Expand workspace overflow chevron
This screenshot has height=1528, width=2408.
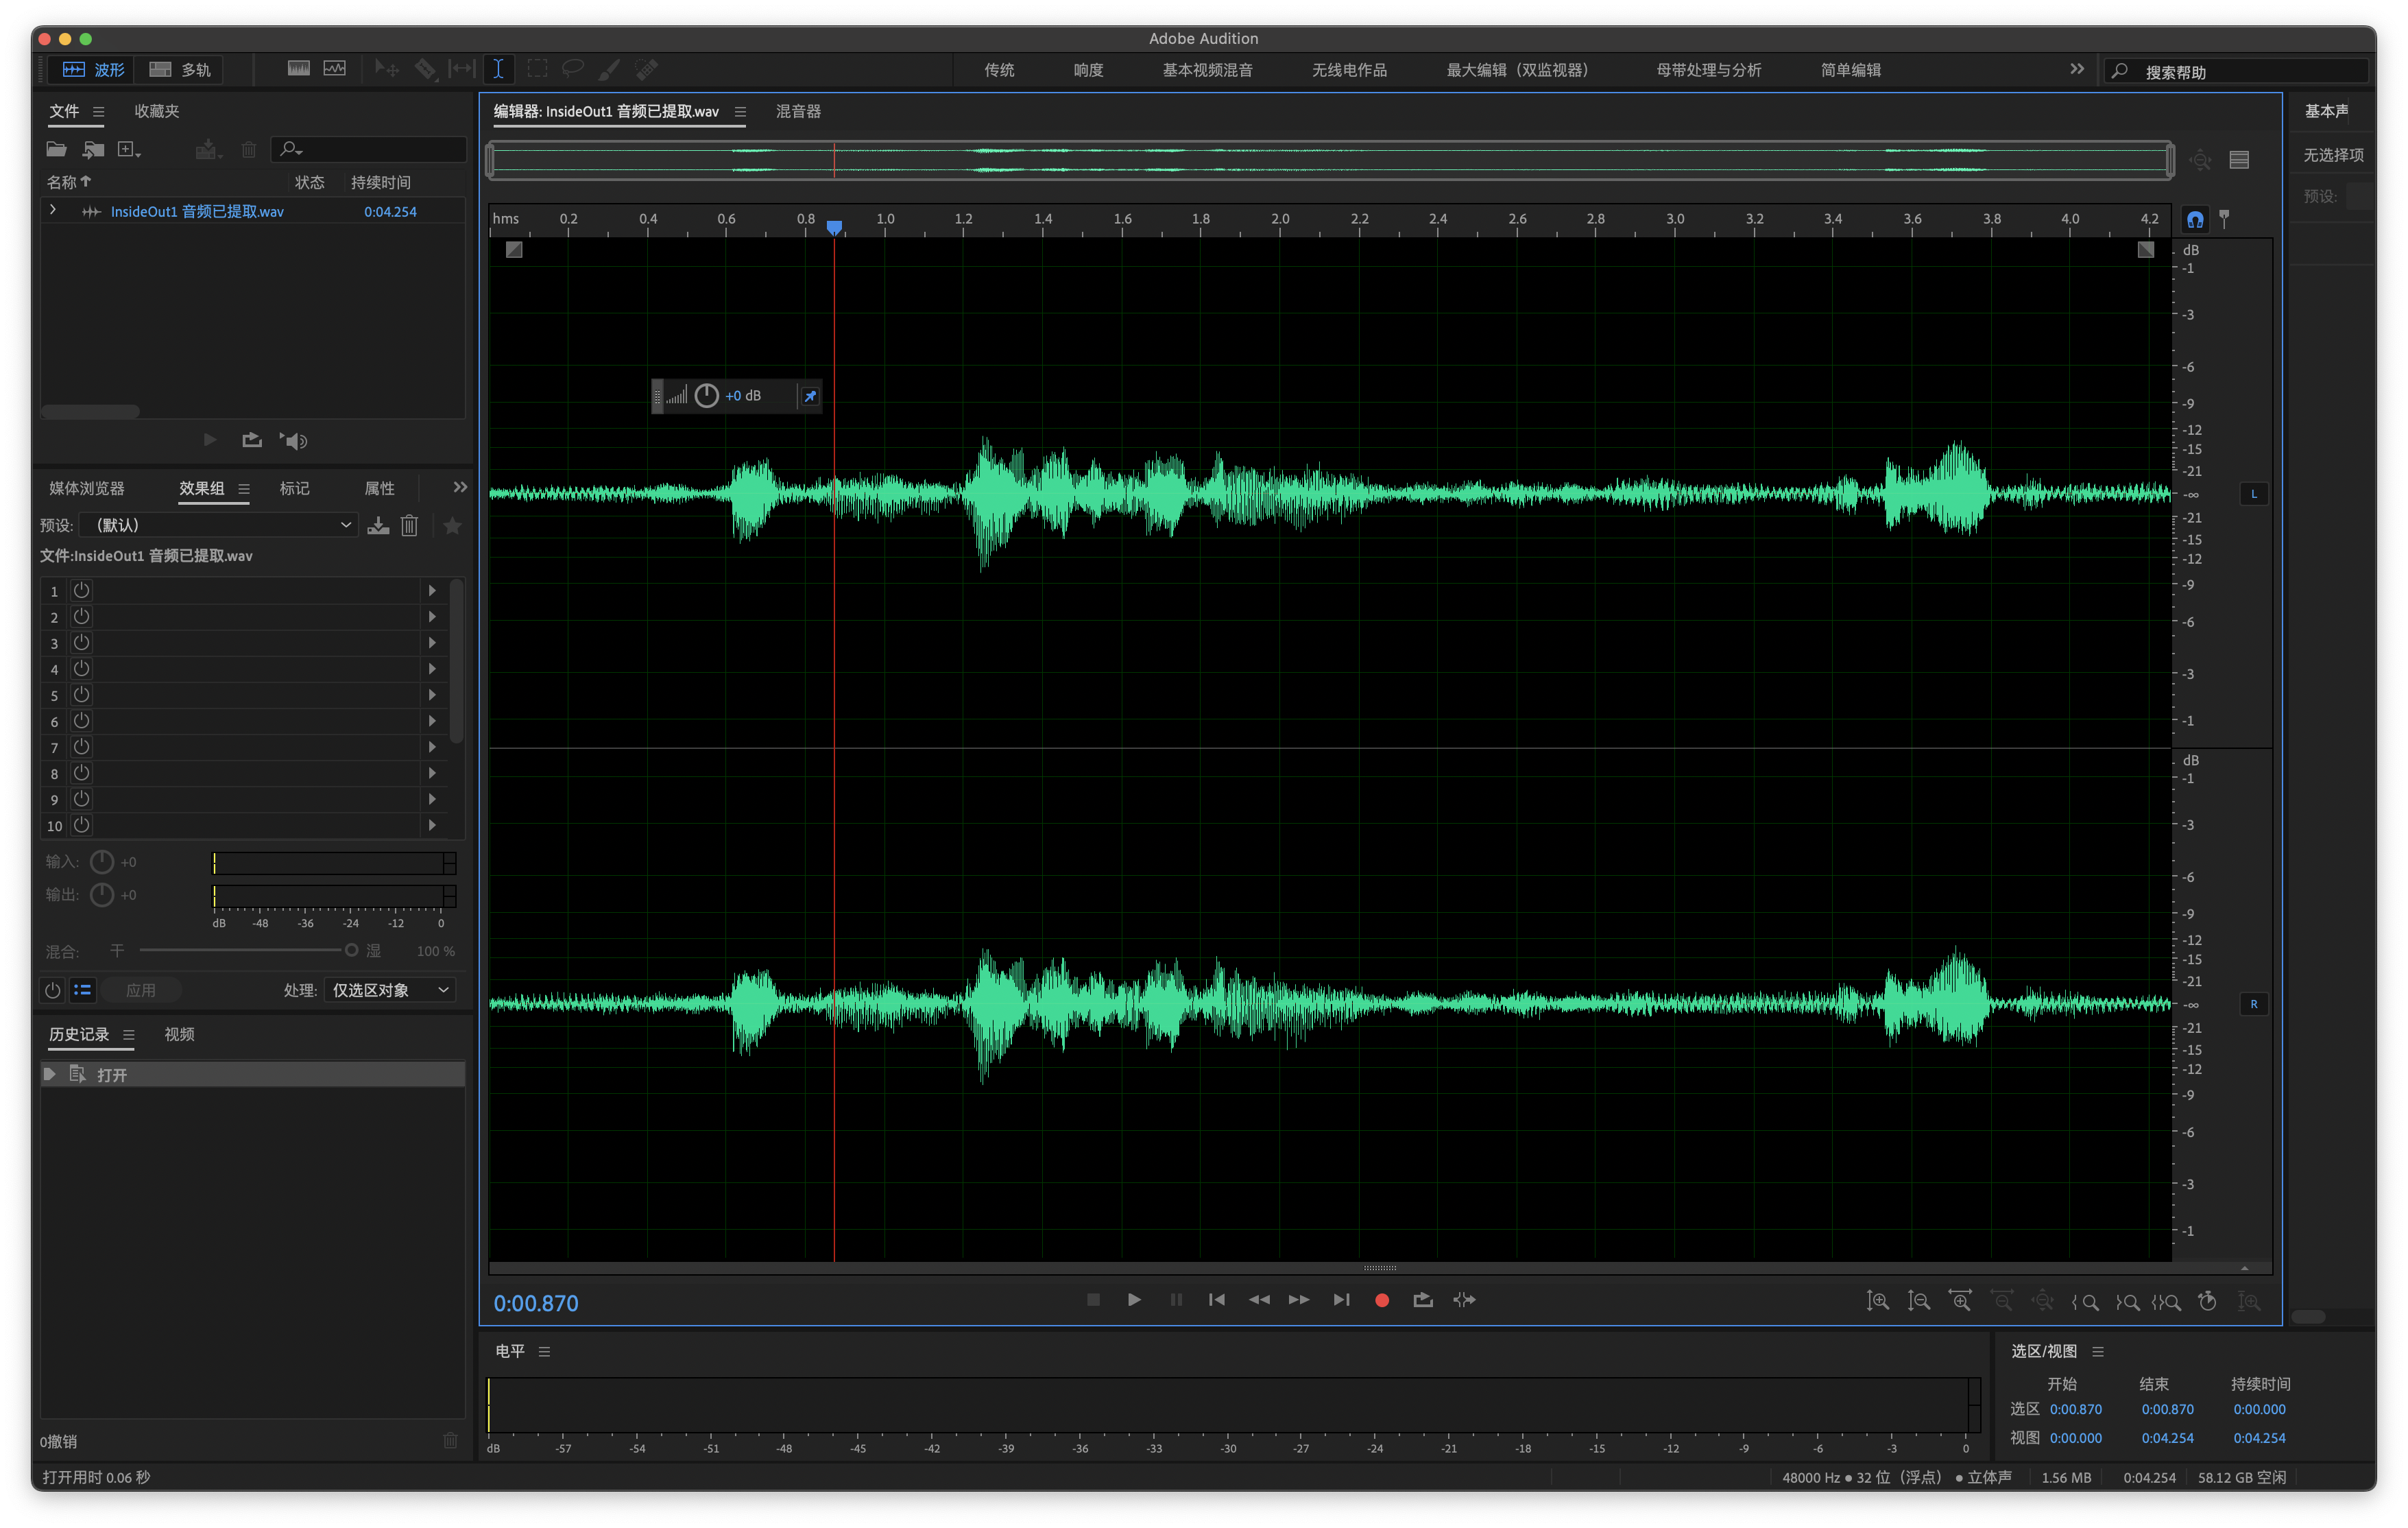pyautogui.click(x=2077, y=69)
